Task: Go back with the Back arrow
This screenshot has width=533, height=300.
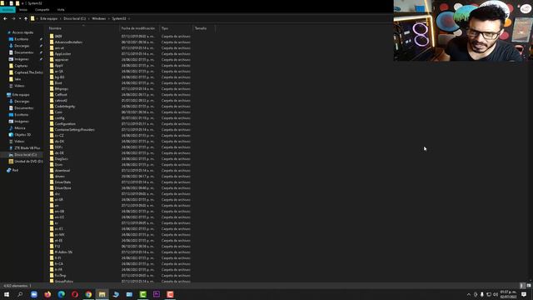Action: (x=5, y=18)
